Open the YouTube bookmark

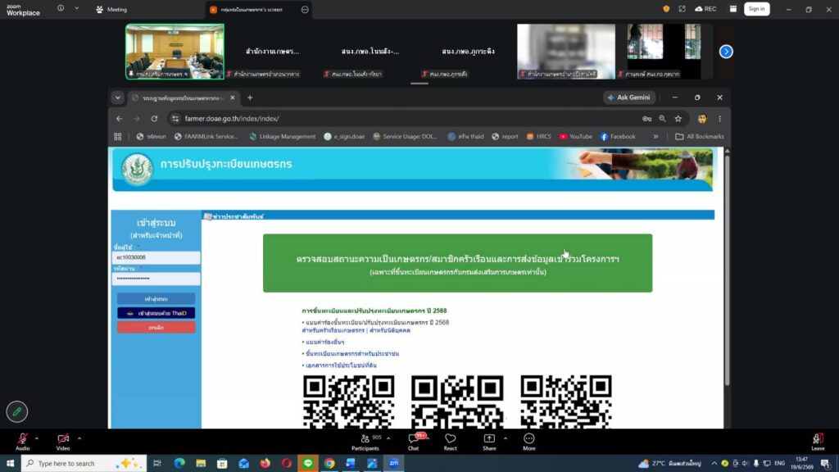(576, 137)
